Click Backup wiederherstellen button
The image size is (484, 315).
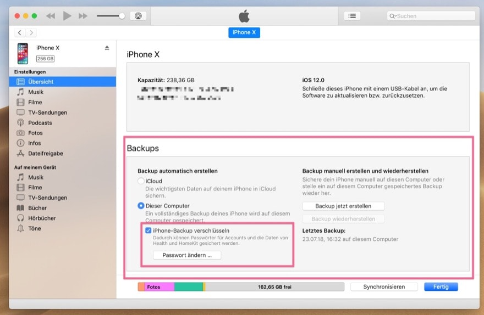343,218
